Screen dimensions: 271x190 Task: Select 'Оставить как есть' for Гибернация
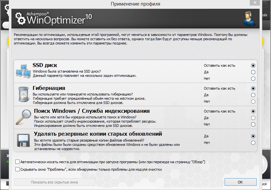click(x=253, y=88)
